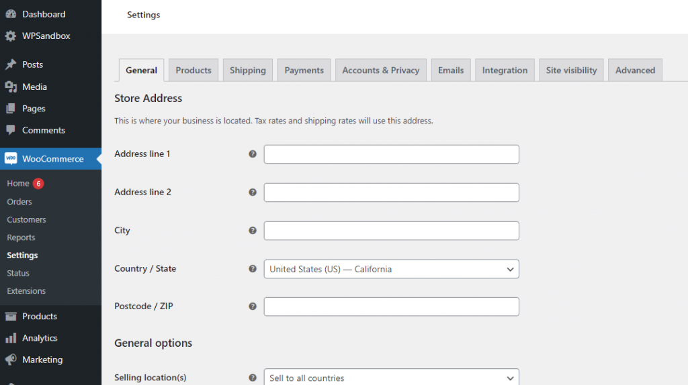
Task: Focus the Address line 2 field
Action: click(x=392, y=192)
